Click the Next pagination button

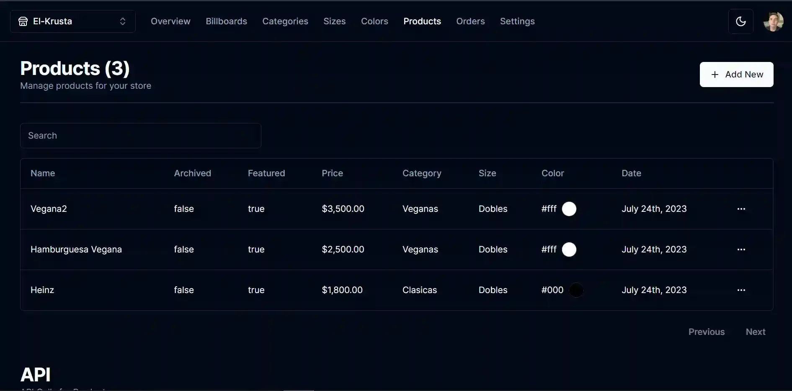[756, 332]
